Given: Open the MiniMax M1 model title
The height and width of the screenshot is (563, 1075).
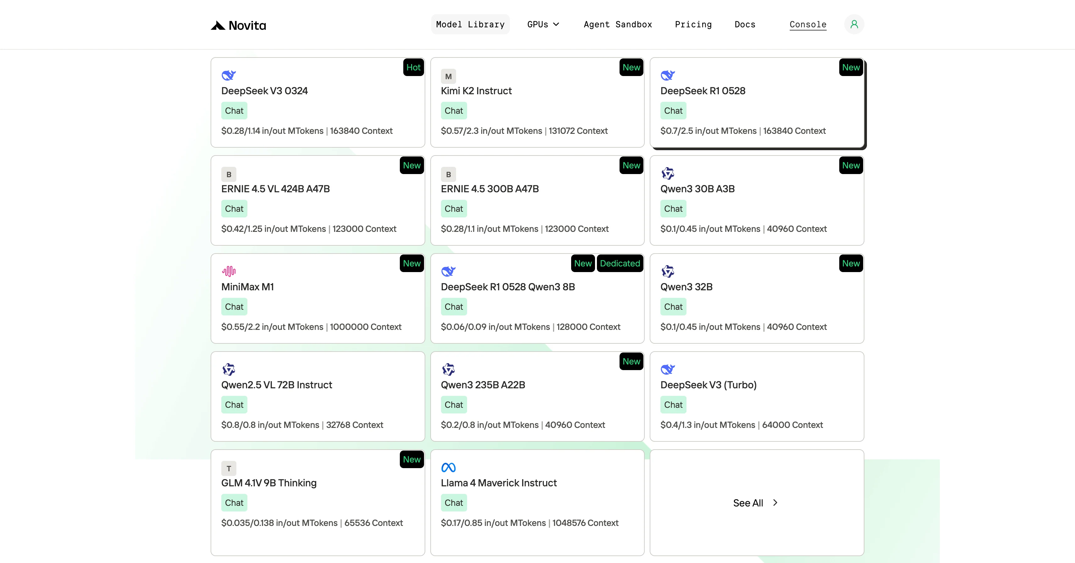Looking at the screenshot, I should [247, 287].
